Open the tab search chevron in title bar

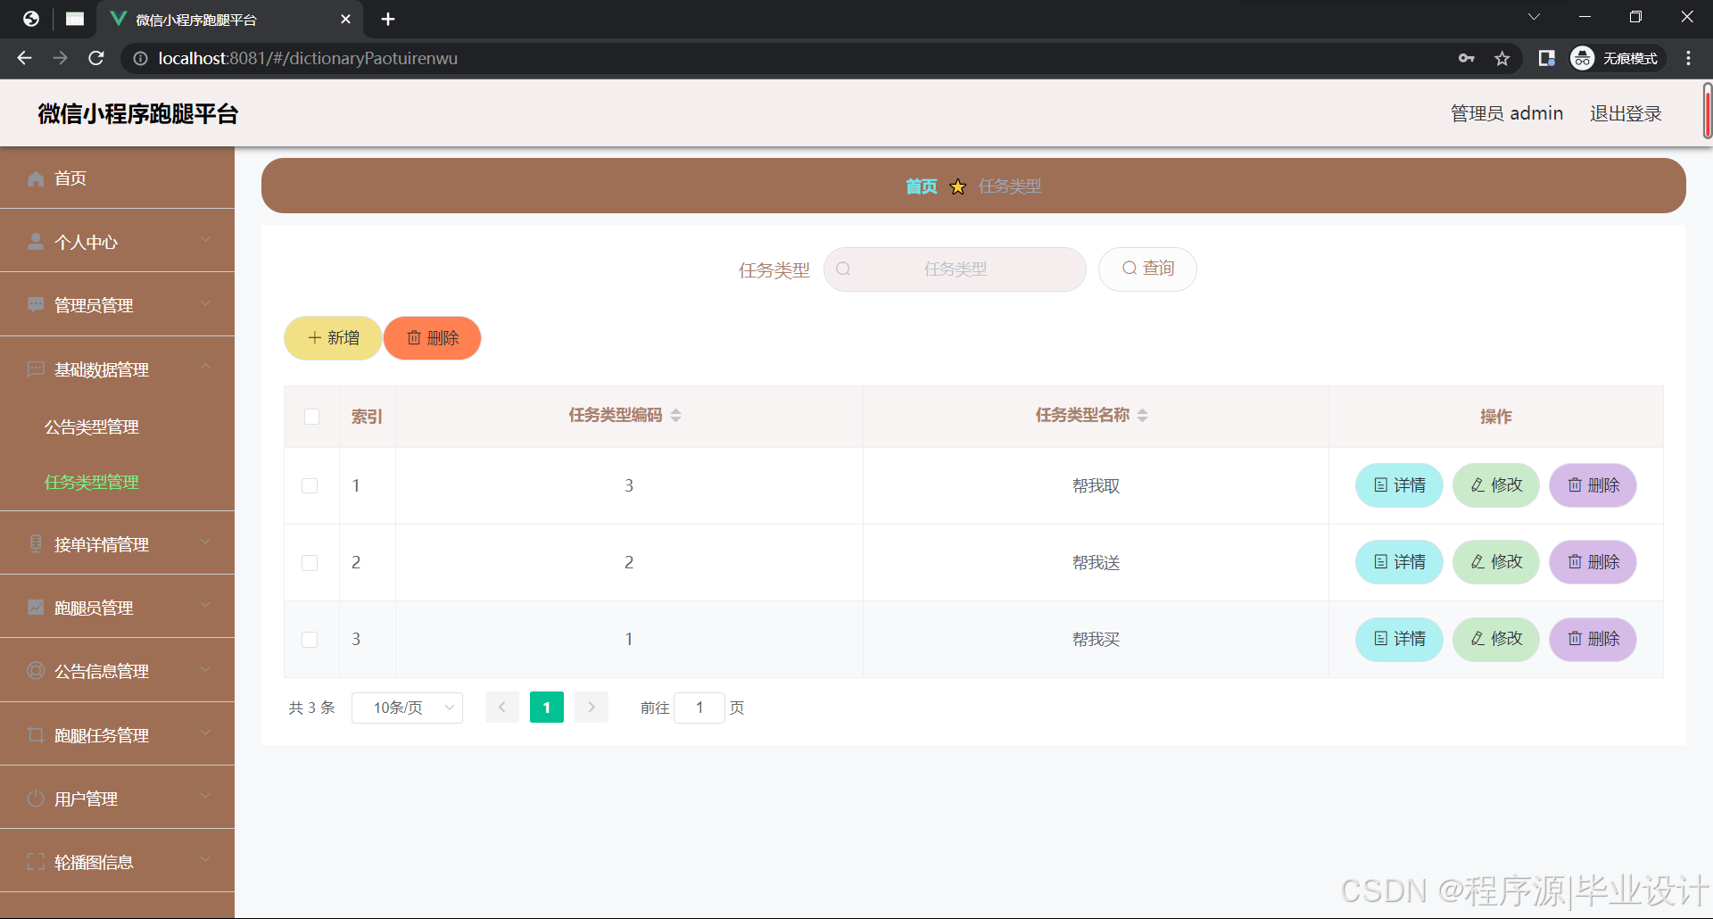1535,17
